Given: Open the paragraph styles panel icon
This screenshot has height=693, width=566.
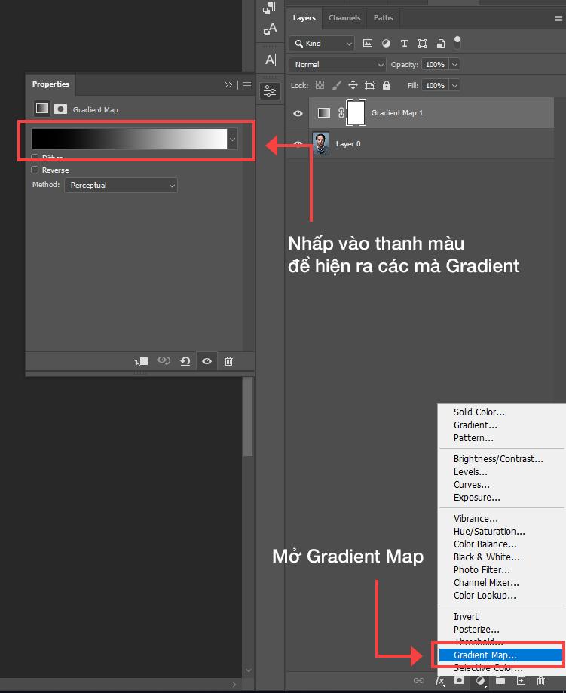Looking at the screenshot, I should point(270,8).
